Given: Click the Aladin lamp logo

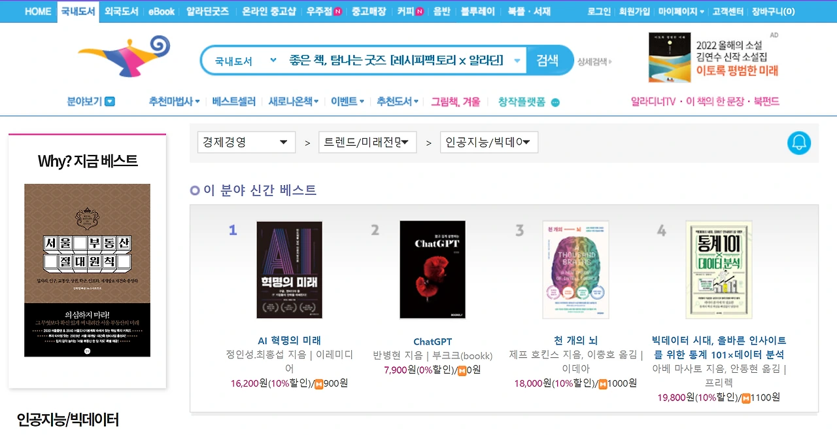Looking at the screenshot, I should click(124, 56).
